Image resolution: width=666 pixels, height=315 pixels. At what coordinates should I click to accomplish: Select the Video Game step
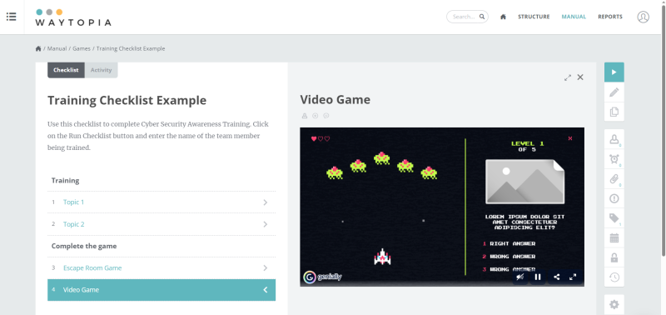coord(162,290)
